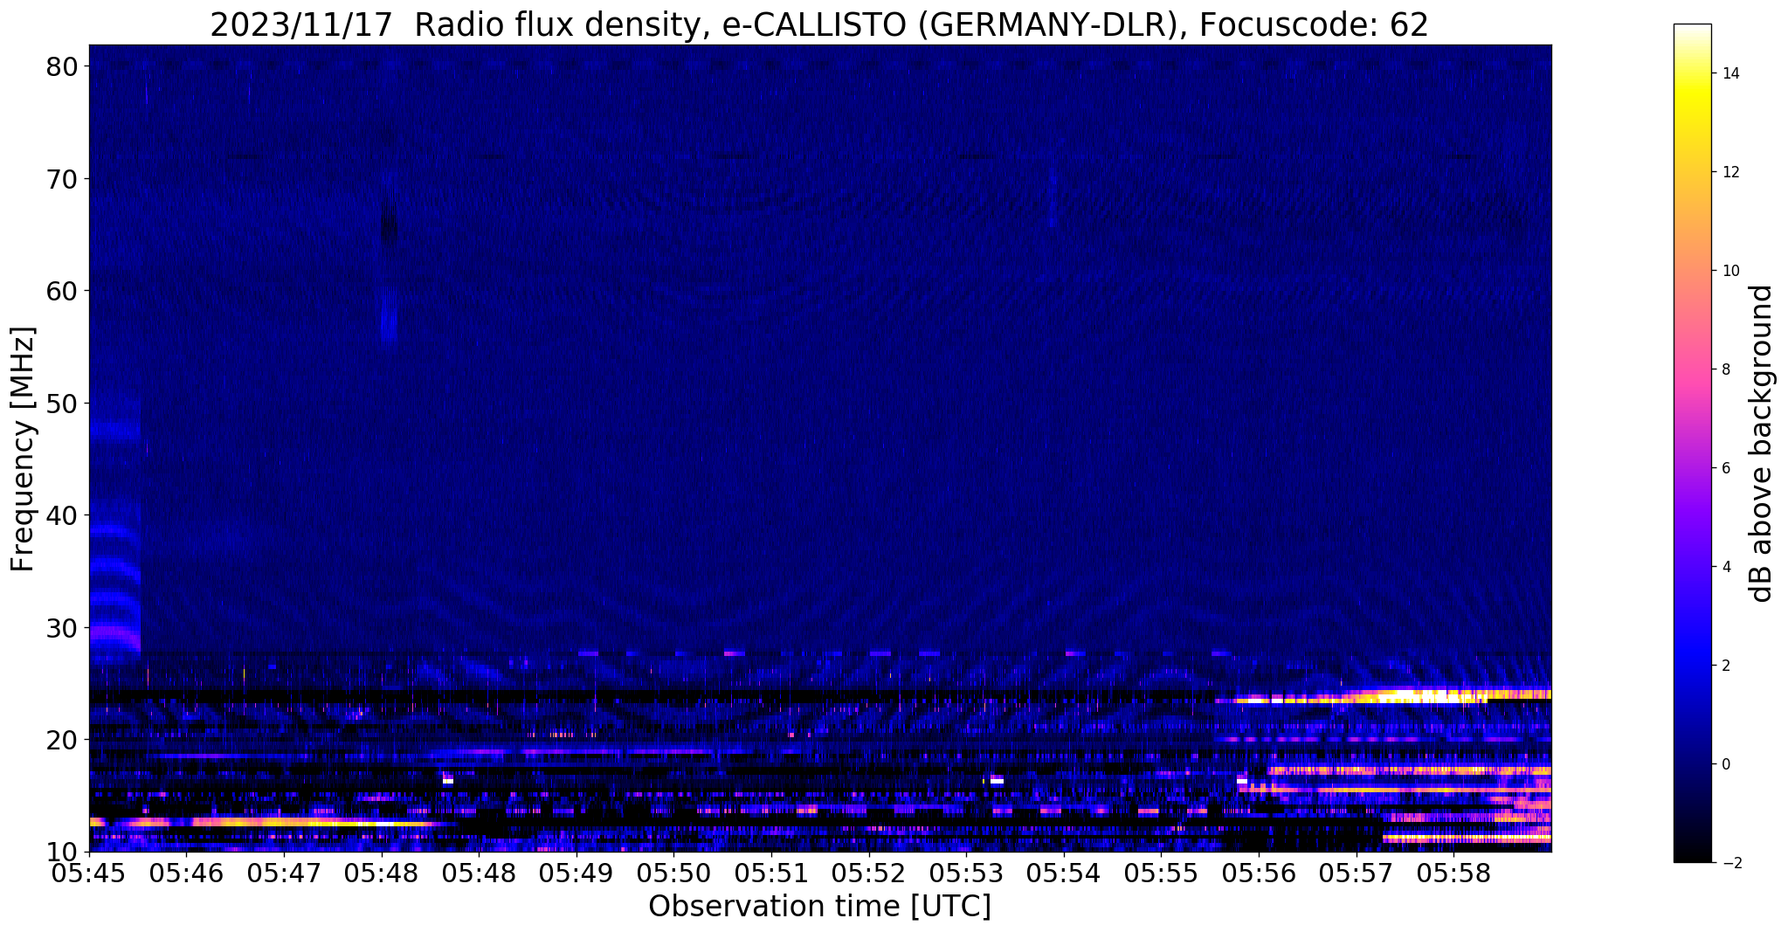Click the 'Frequency [MHz]' axis label
Image resolution: width=1788 pixels, height=932 pixels.
coord(23,449)
